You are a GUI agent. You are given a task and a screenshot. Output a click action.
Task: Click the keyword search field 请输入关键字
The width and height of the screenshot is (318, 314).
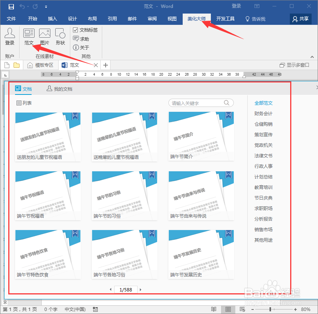tap(197, 103)
